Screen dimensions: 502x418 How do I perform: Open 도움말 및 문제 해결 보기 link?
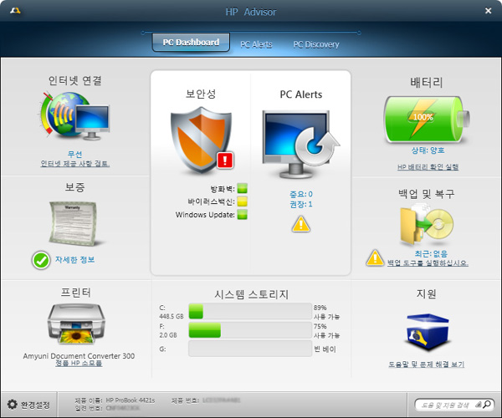point(426,364)
